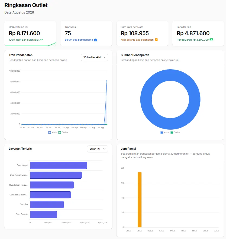Click the trending-up arrow icon in Omzet card
This screenshot has width=226, height=239.
tap(41, 40)
